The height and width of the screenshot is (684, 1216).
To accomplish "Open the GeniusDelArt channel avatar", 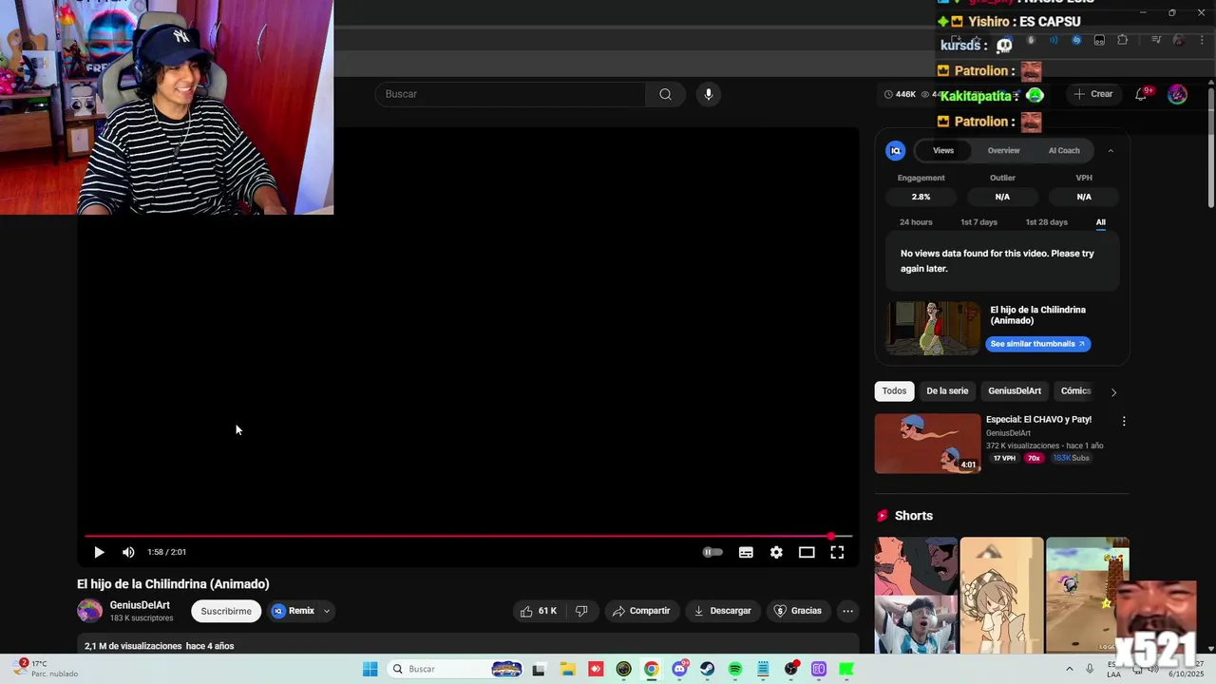I will 89,611.
